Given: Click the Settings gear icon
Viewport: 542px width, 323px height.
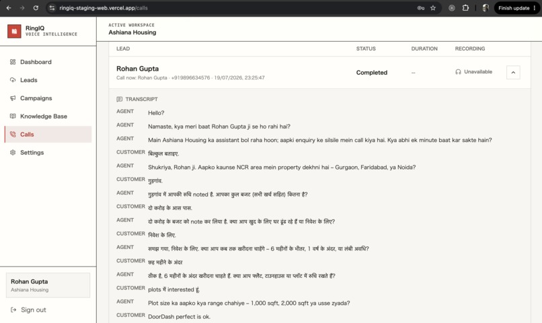Looking at the screenshot, I should coord(13,153).
